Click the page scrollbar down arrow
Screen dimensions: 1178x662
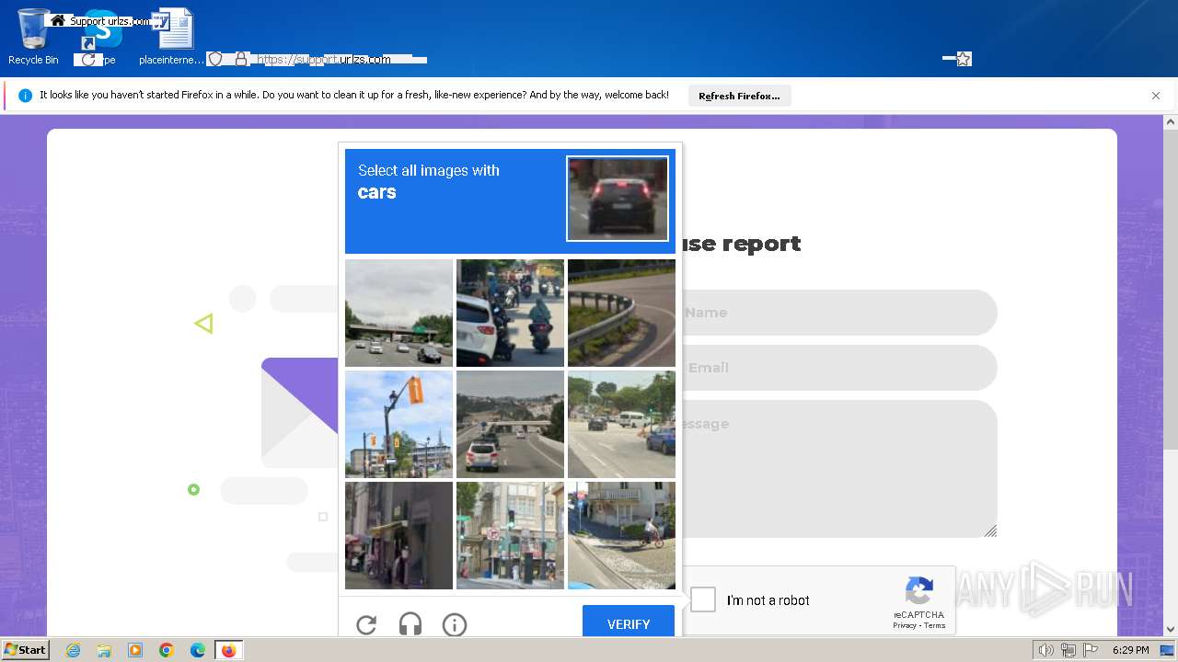point(1171,630)
